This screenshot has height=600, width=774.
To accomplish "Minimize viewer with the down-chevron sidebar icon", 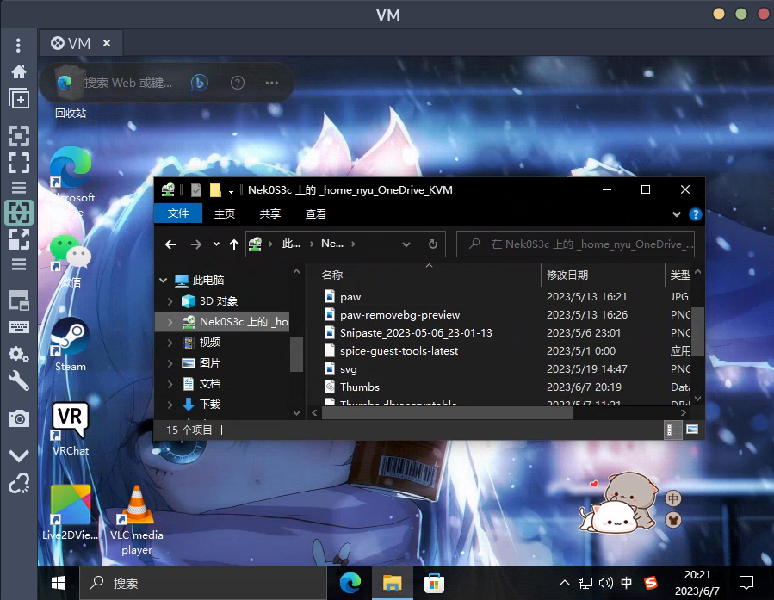I will pos(19,455).
